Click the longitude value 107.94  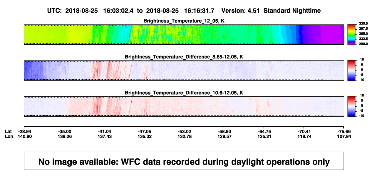coord(344,136)
